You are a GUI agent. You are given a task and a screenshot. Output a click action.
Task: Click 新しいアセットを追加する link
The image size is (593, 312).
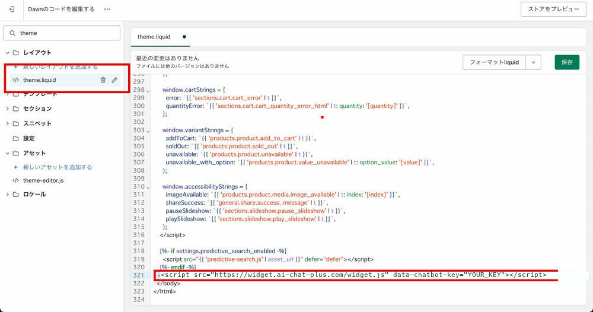click(58, 167)
